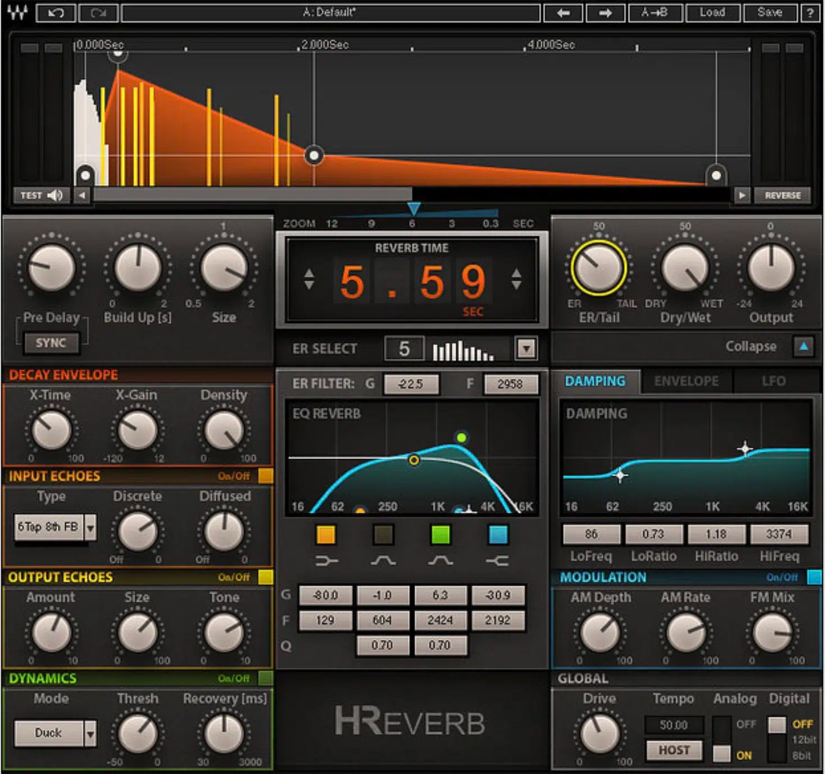Select the green bell filter icon
The width and height of the screenshot is (827, 774).
pos(440,559)
